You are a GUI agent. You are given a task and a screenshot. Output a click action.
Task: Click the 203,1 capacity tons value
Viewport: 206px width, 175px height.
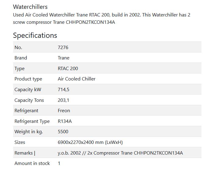pos(63,100)
